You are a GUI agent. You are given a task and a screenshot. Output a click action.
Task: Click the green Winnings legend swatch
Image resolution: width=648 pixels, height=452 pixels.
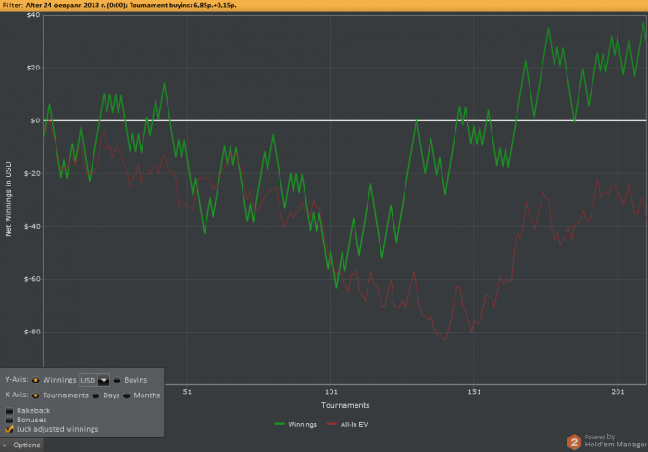(280, 424)
